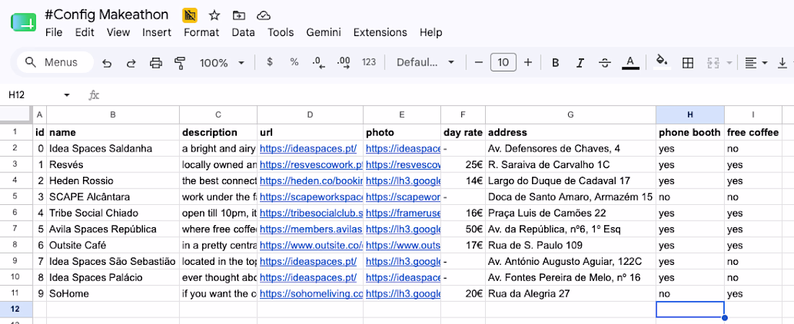The width and height of the screenshot is (794, 324).
Task: Click the Menus search box
Action: [55, 62]
